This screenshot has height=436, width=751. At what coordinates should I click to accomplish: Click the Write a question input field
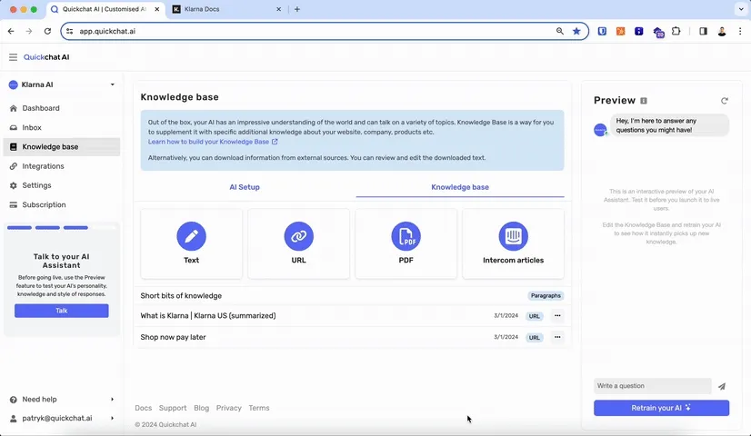(x=653, y=386)
